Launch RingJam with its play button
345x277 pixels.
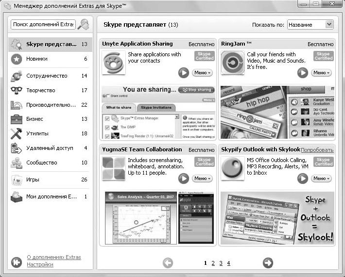point(303,73)
